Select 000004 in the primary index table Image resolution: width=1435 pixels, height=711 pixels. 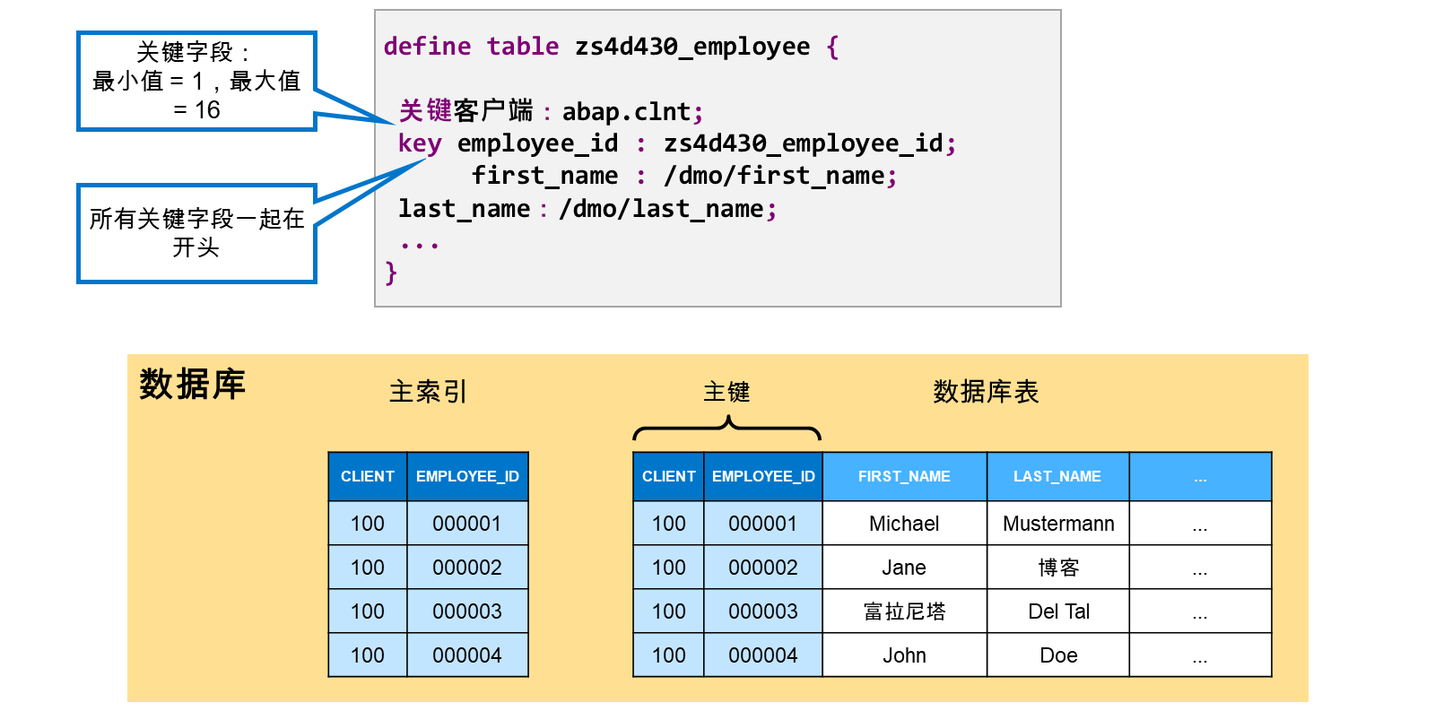pyautogui.click(x=467, y=655)
